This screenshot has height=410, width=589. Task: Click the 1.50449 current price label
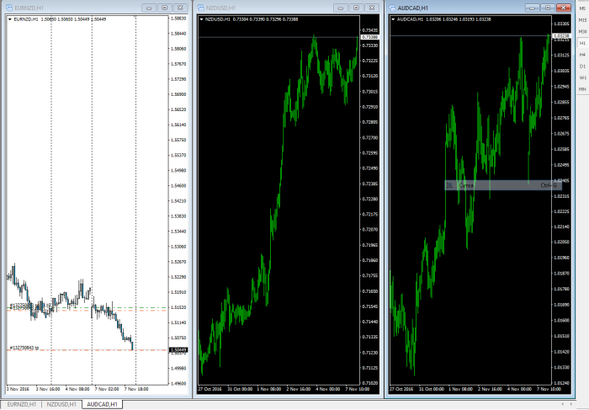pyautogui.click(x=179, y=350)
